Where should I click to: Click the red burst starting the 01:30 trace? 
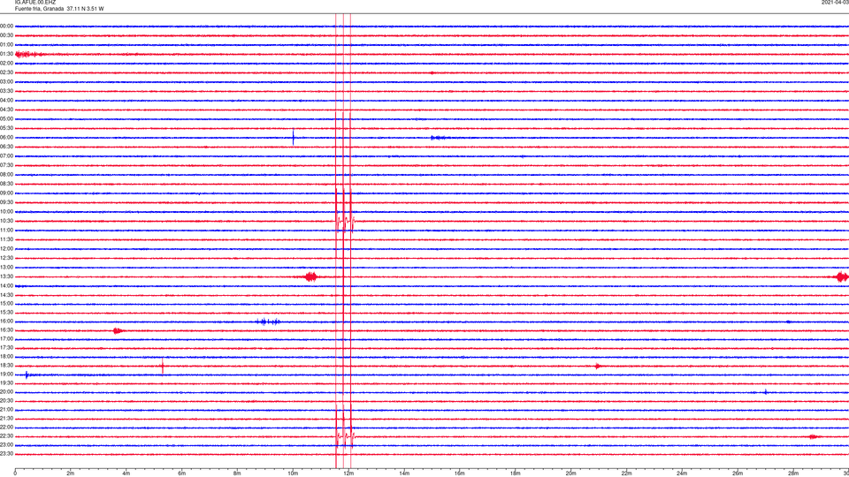28,54
